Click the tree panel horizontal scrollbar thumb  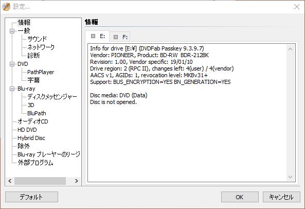point(40,181)
